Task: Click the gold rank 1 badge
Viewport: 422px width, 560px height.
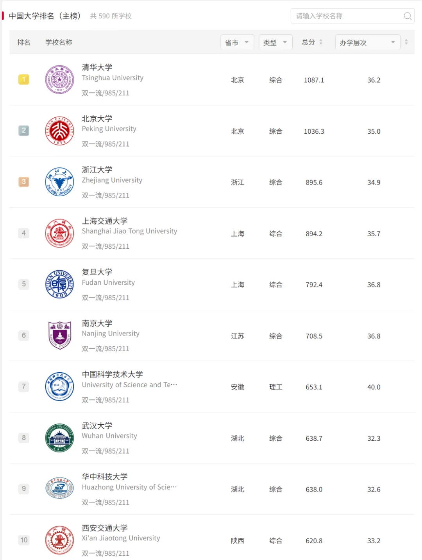Action: pyautogui.click(x=24, y=79)
